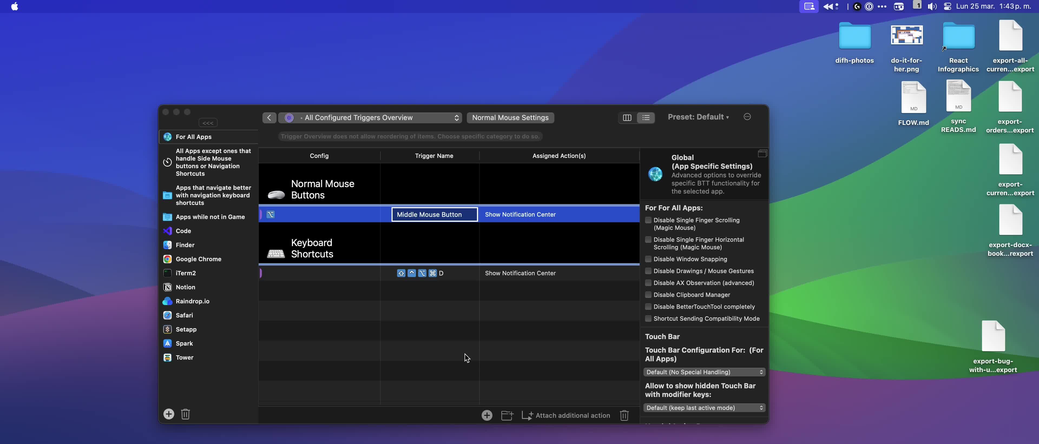Delete selected app with sidebar trash icon
Screen dimensions: 1039x444
pyautogui.click(x=186, y=414)
